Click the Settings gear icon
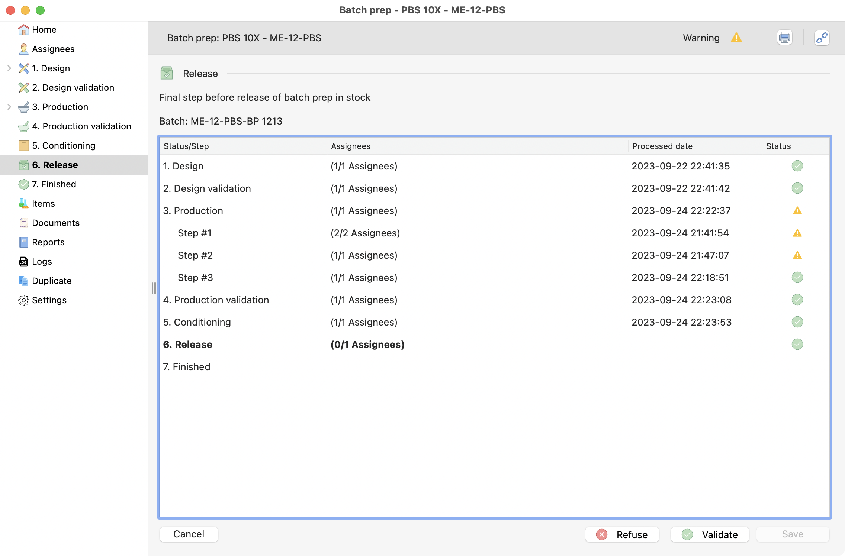This screenshot has width=845, height=556. 23,300
